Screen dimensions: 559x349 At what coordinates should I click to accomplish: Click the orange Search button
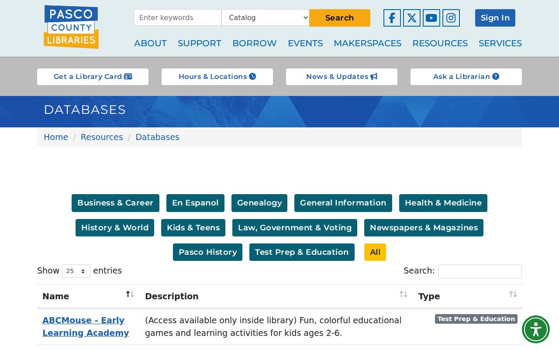(340, 18)
